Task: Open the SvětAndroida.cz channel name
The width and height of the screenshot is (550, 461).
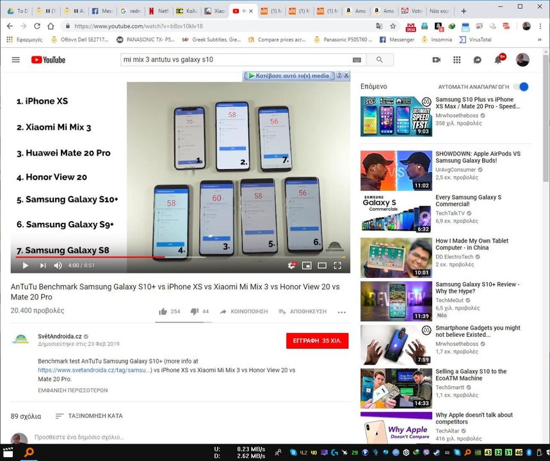Action: pyautogui.click(x=60, y=336)
